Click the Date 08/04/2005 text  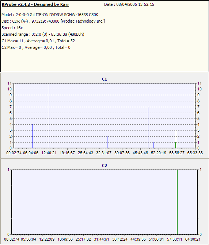(129, 4)
